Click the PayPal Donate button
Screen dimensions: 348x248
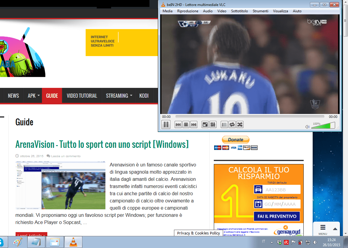pyautogui.click(x=236, y=140)
